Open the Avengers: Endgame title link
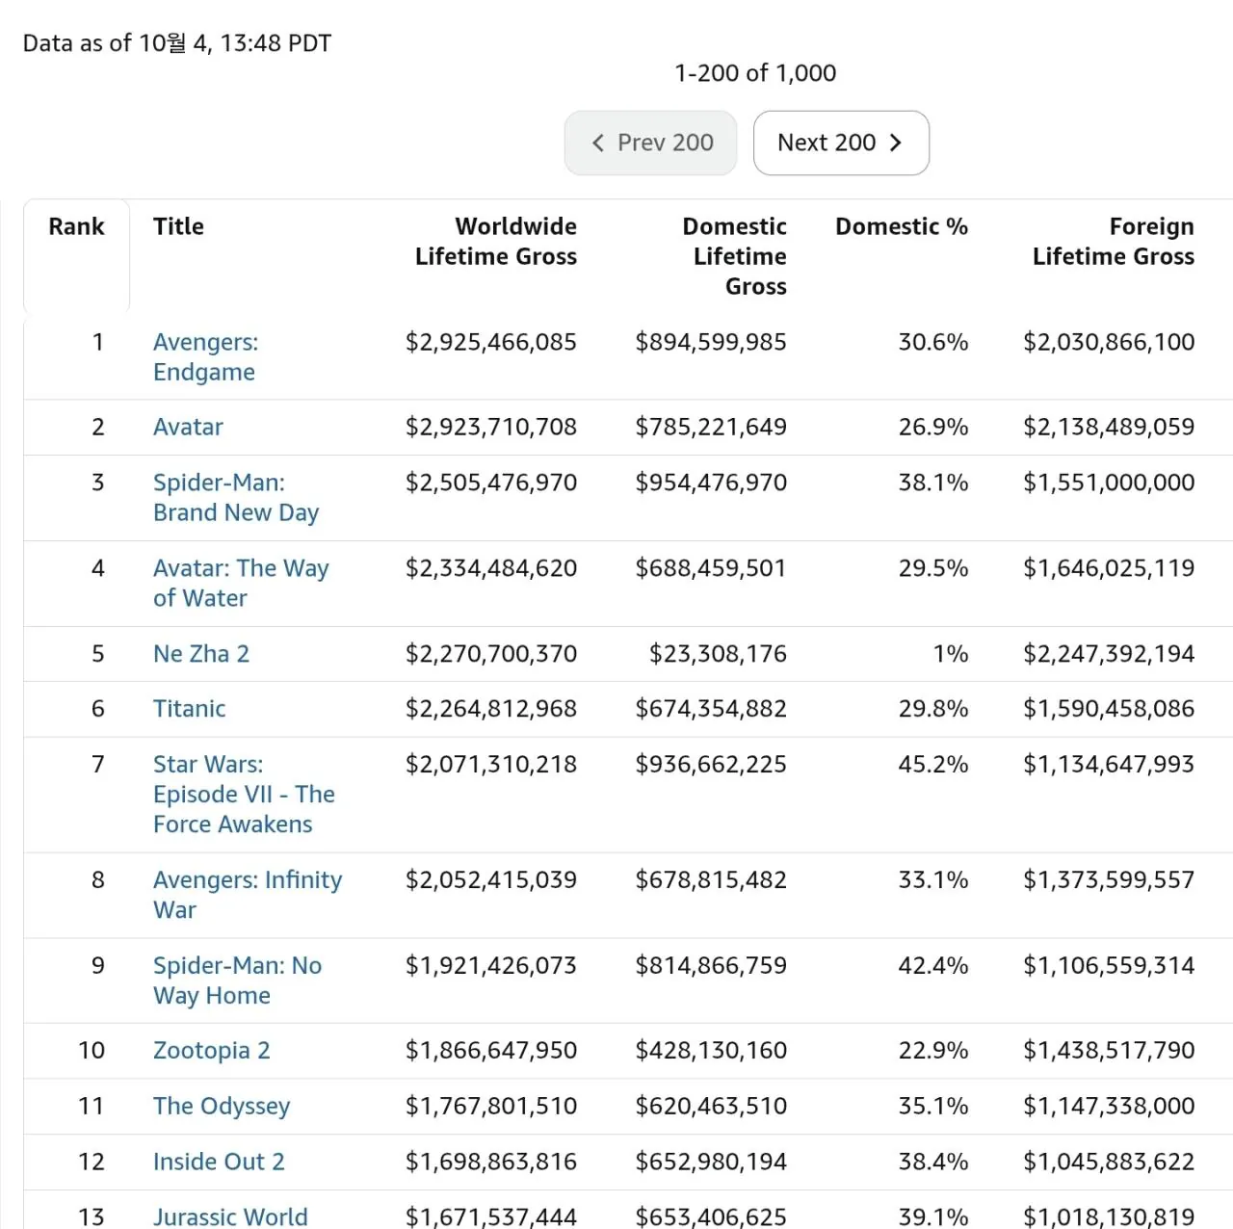 [x=206, y=357]
